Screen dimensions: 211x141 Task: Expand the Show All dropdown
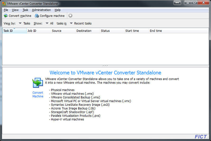coord(47,23)
